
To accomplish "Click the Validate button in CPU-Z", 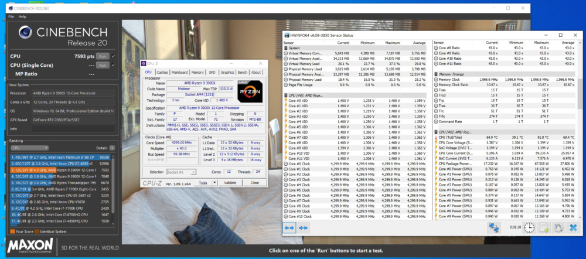I will (230, 183).
